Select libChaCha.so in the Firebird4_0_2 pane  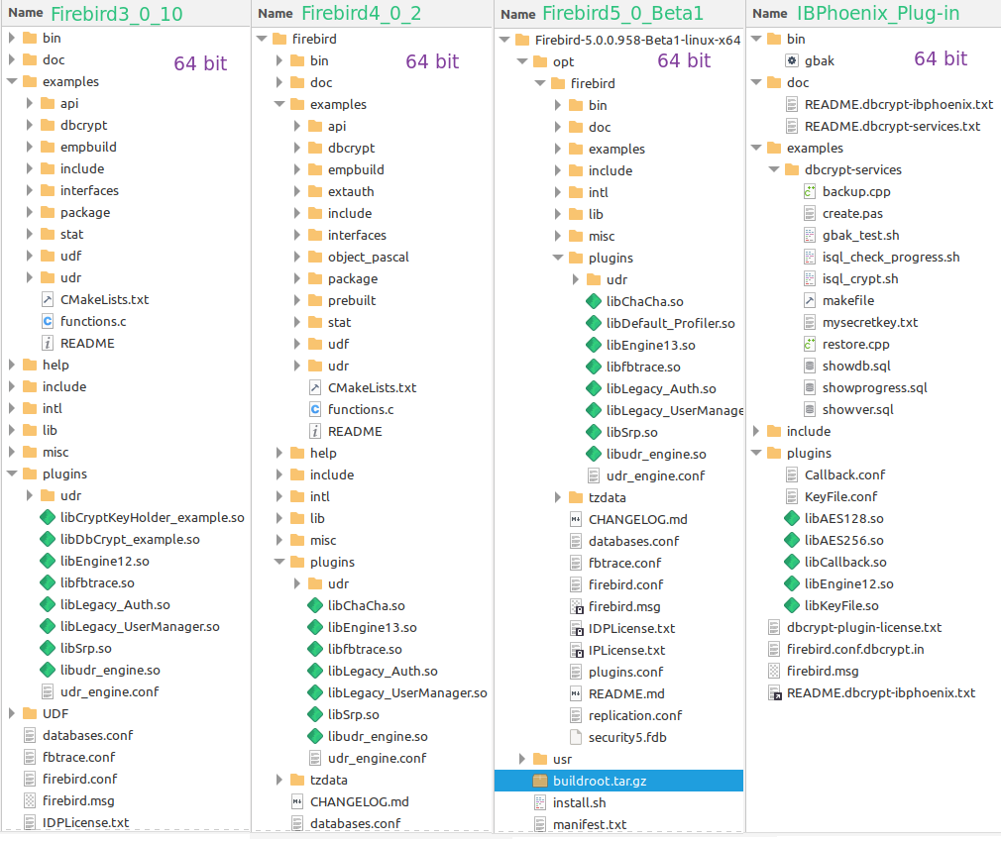(x=366, y=605)
